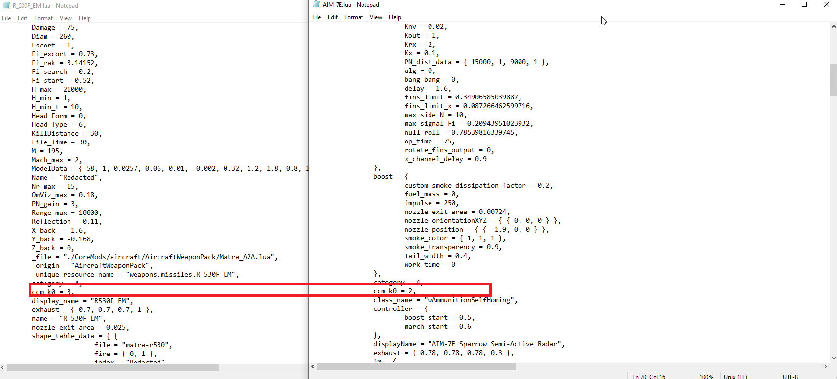Open View menu in R_530F_EM.lua Notepad
Screen dimensions: 837x379
point(66,18)
